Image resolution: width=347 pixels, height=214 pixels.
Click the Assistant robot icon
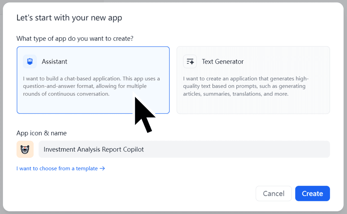[30, 62]
